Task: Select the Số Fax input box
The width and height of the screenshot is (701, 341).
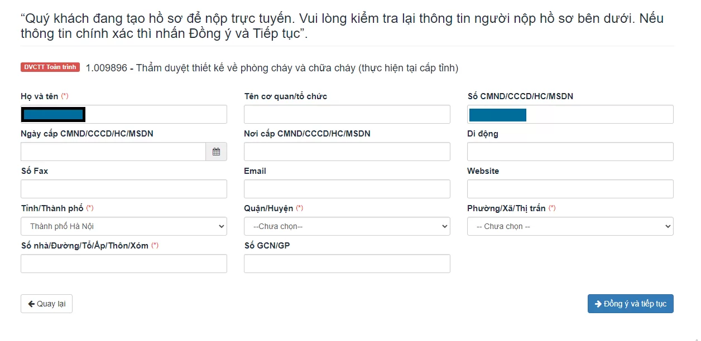Action: 124,189
